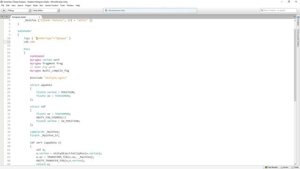Click the LOD value 100

coord(32,42)
